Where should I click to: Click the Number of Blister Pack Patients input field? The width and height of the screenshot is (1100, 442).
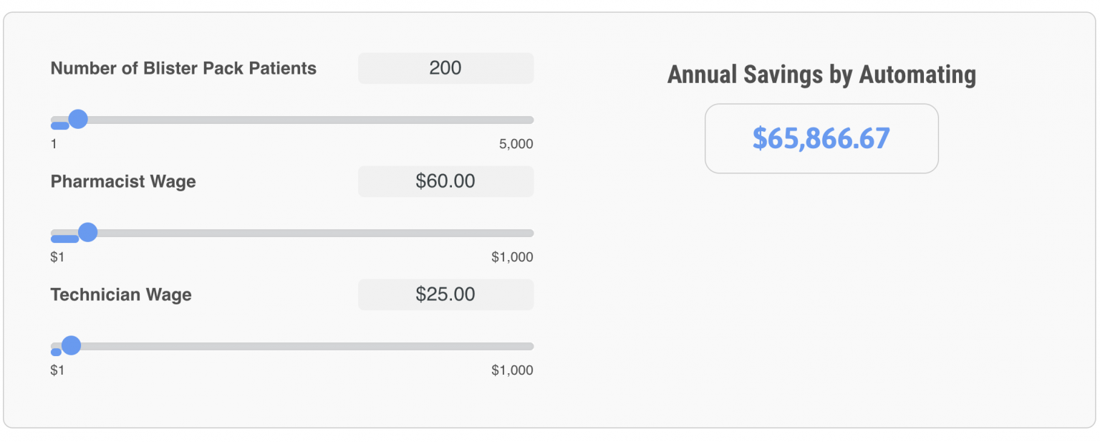click(445, 68)
